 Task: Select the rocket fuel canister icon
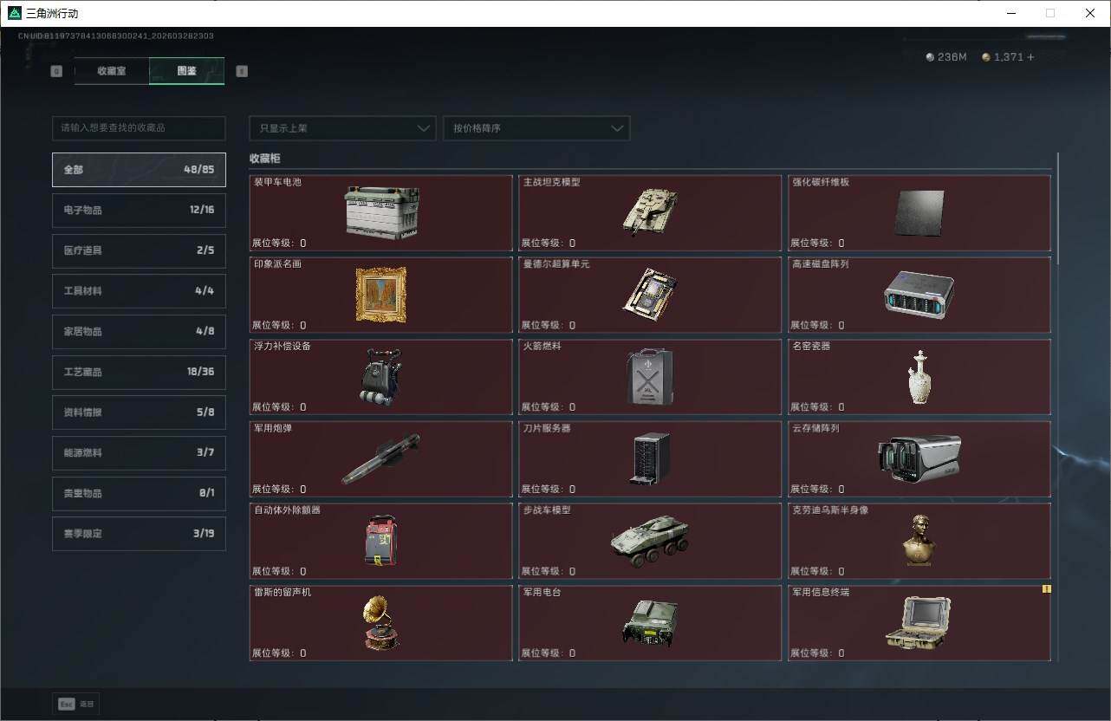pos(649,376)
